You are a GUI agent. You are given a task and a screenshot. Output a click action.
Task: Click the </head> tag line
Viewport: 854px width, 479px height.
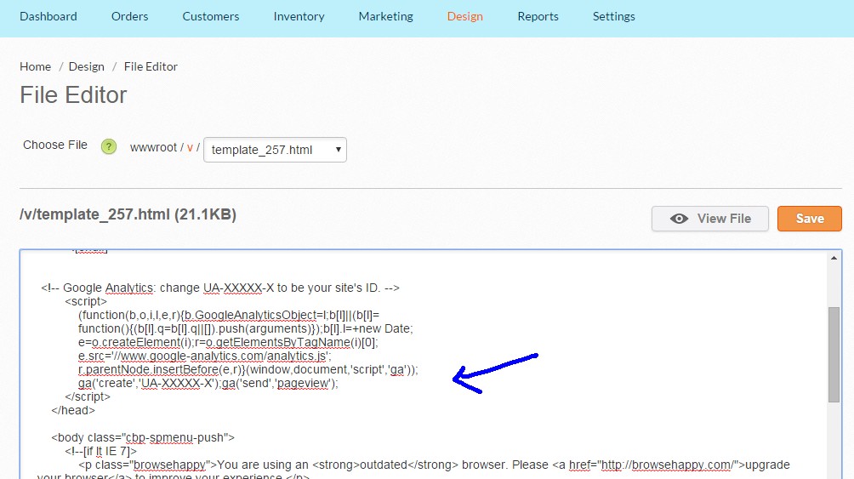[x=73, y=410]
